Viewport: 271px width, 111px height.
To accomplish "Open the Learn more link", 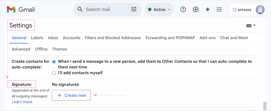I will click(x=22, y=102).
